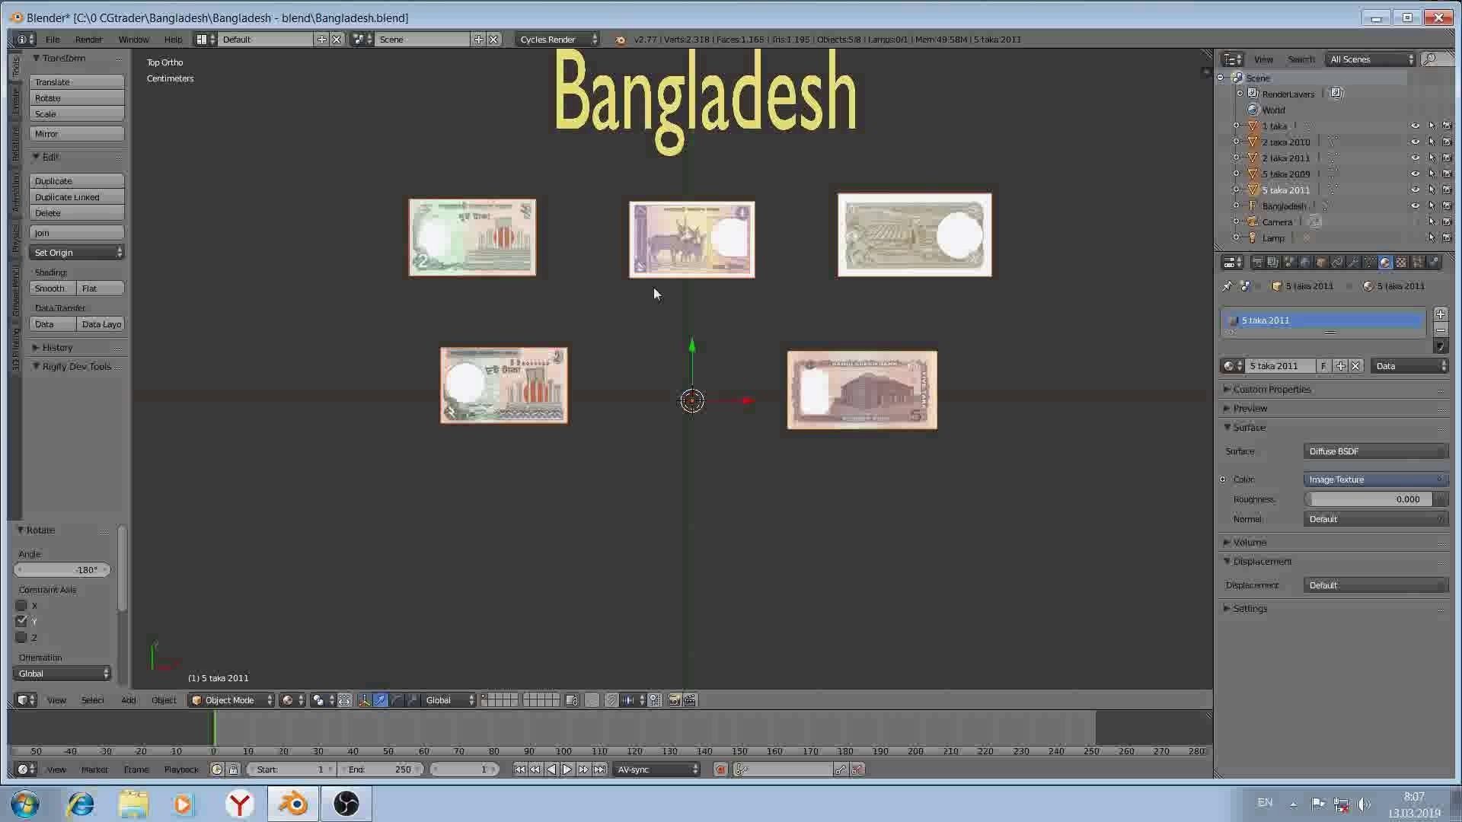Screen dimensions: 1462x822
Task: Open the Surface Diffuse BSDF dropdown
Action: 1376,451
